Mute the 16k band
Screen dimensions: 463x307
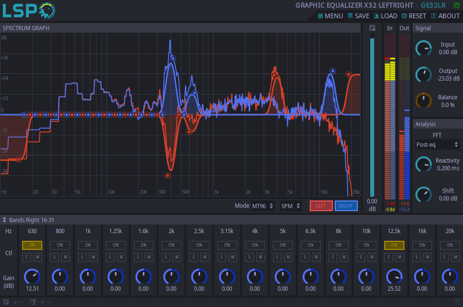[427, 257]
